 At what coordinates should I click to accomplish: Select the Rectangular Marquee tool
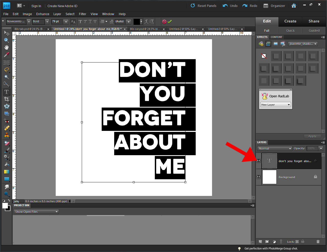6,63
